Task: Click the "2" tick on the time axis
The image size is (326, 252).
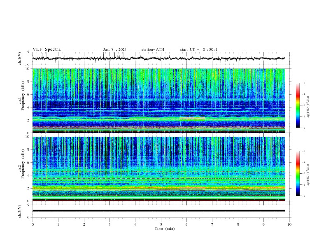Action: click(84, 224)
